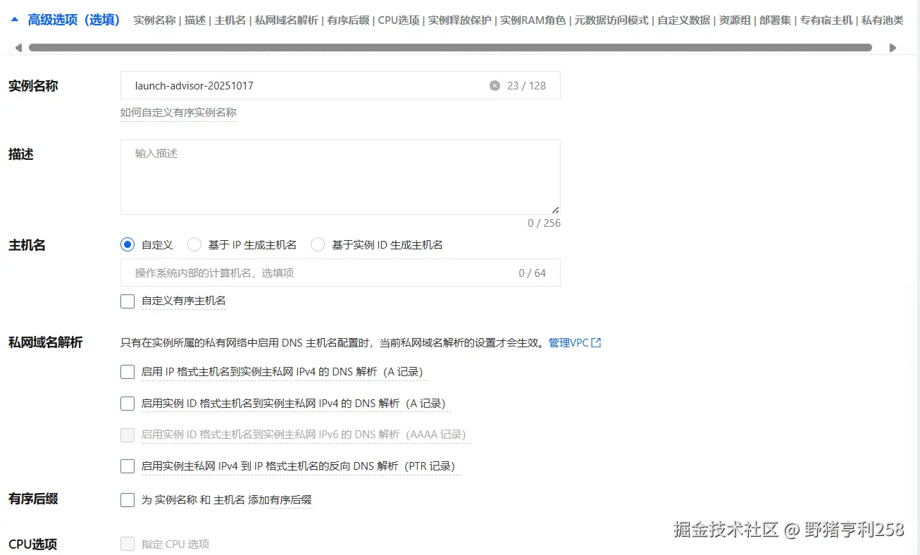Jump to 私网域名解析 anchor tab
Screen dimensions: 920x555
pos(287,20)
